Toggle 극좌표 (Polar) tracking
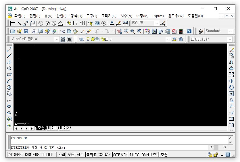This screenshot has width=240, height=162. coord(91,155)
